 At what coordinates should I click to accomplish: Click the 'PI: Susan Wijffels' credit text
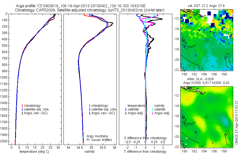(99, 140)
